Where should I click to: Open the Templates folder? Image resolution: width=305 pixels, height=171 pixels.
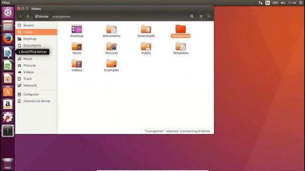pos(181,47)
